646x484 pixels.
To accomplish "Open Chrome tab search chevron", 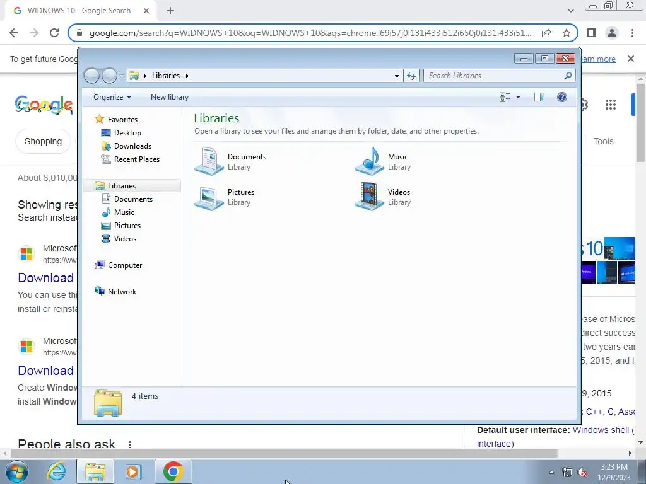I will (x=570, y=11).
